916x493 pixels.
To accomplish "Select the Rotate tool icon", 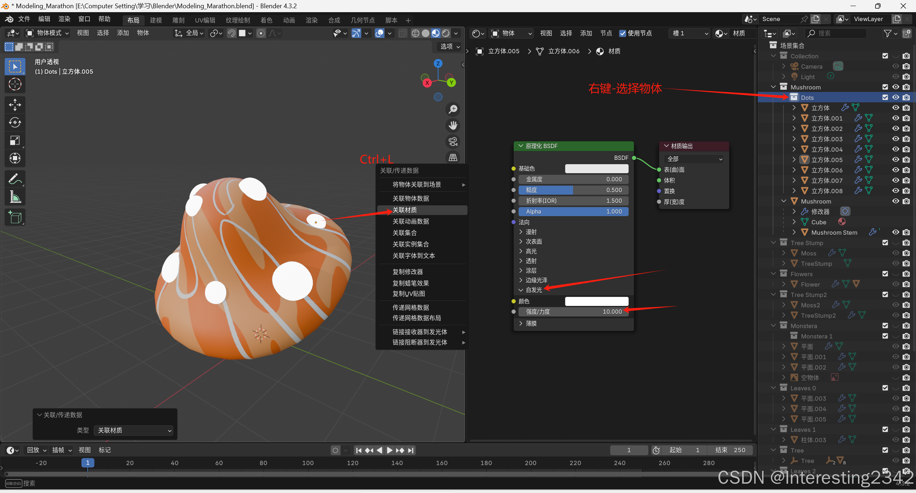I will [15, 123].
